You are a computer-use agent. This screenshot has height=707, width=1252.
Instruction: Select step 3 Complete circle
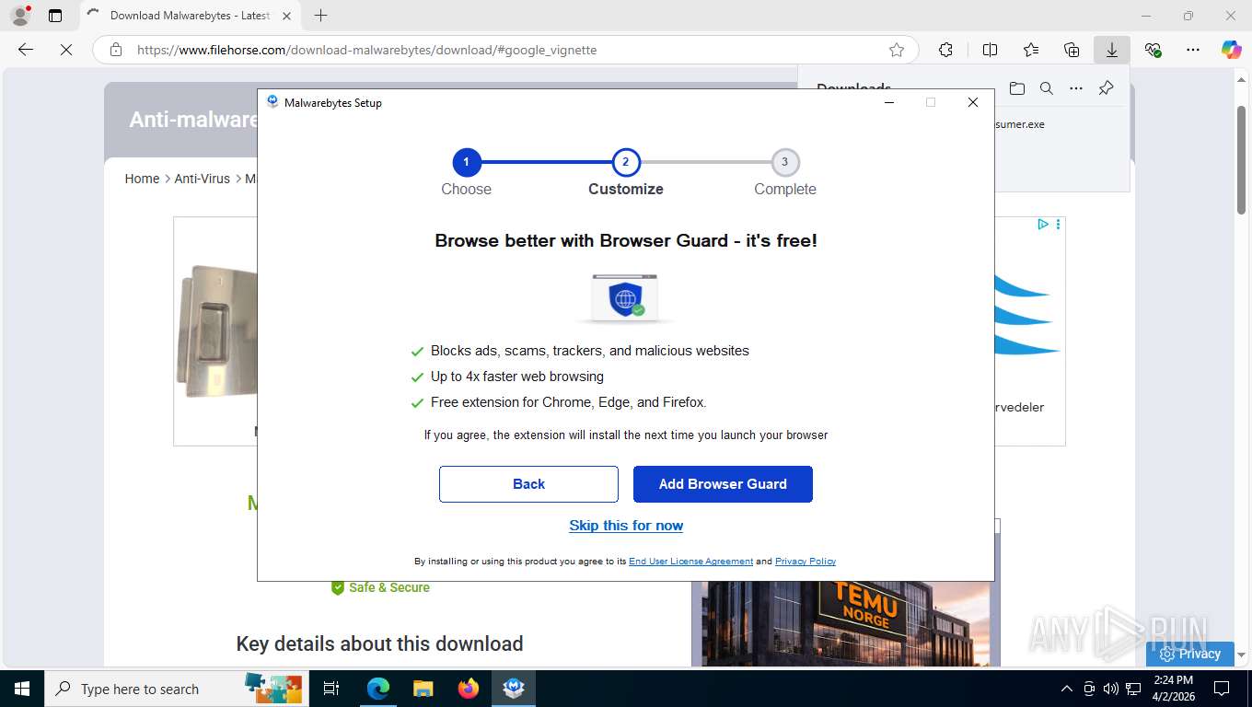coord(784,162)
